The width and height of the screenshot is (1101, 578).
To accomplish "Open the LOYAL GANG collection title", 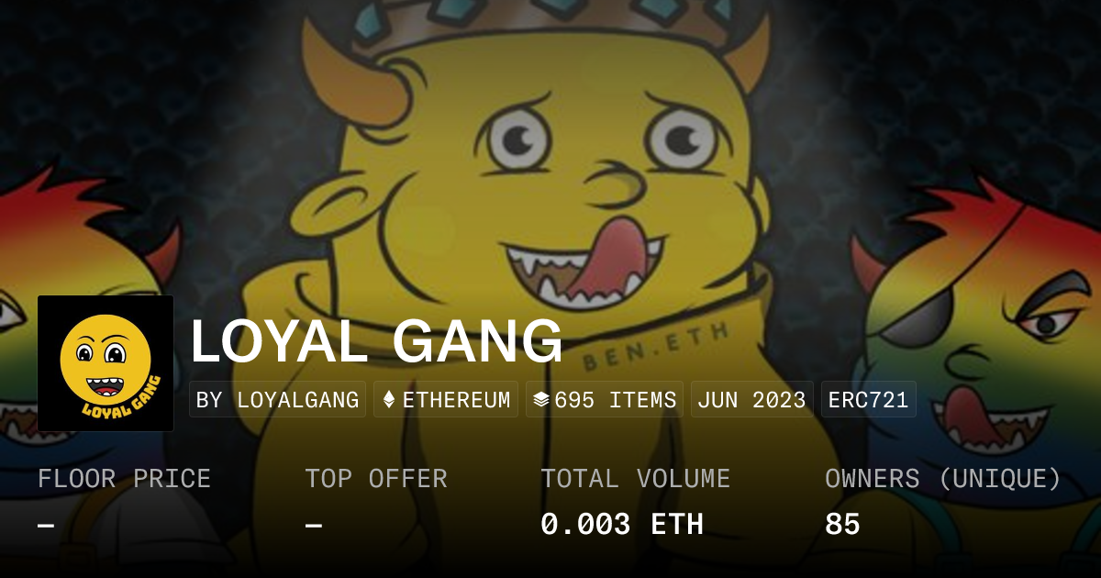I will pos(376,341).
